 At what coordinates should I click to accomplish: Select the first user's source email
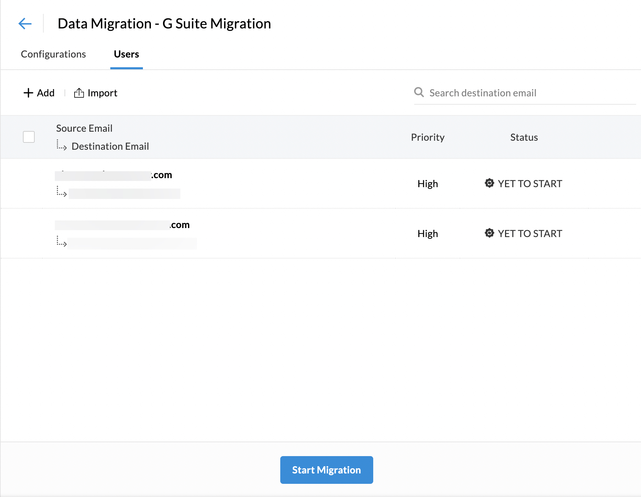pos(113,175)
